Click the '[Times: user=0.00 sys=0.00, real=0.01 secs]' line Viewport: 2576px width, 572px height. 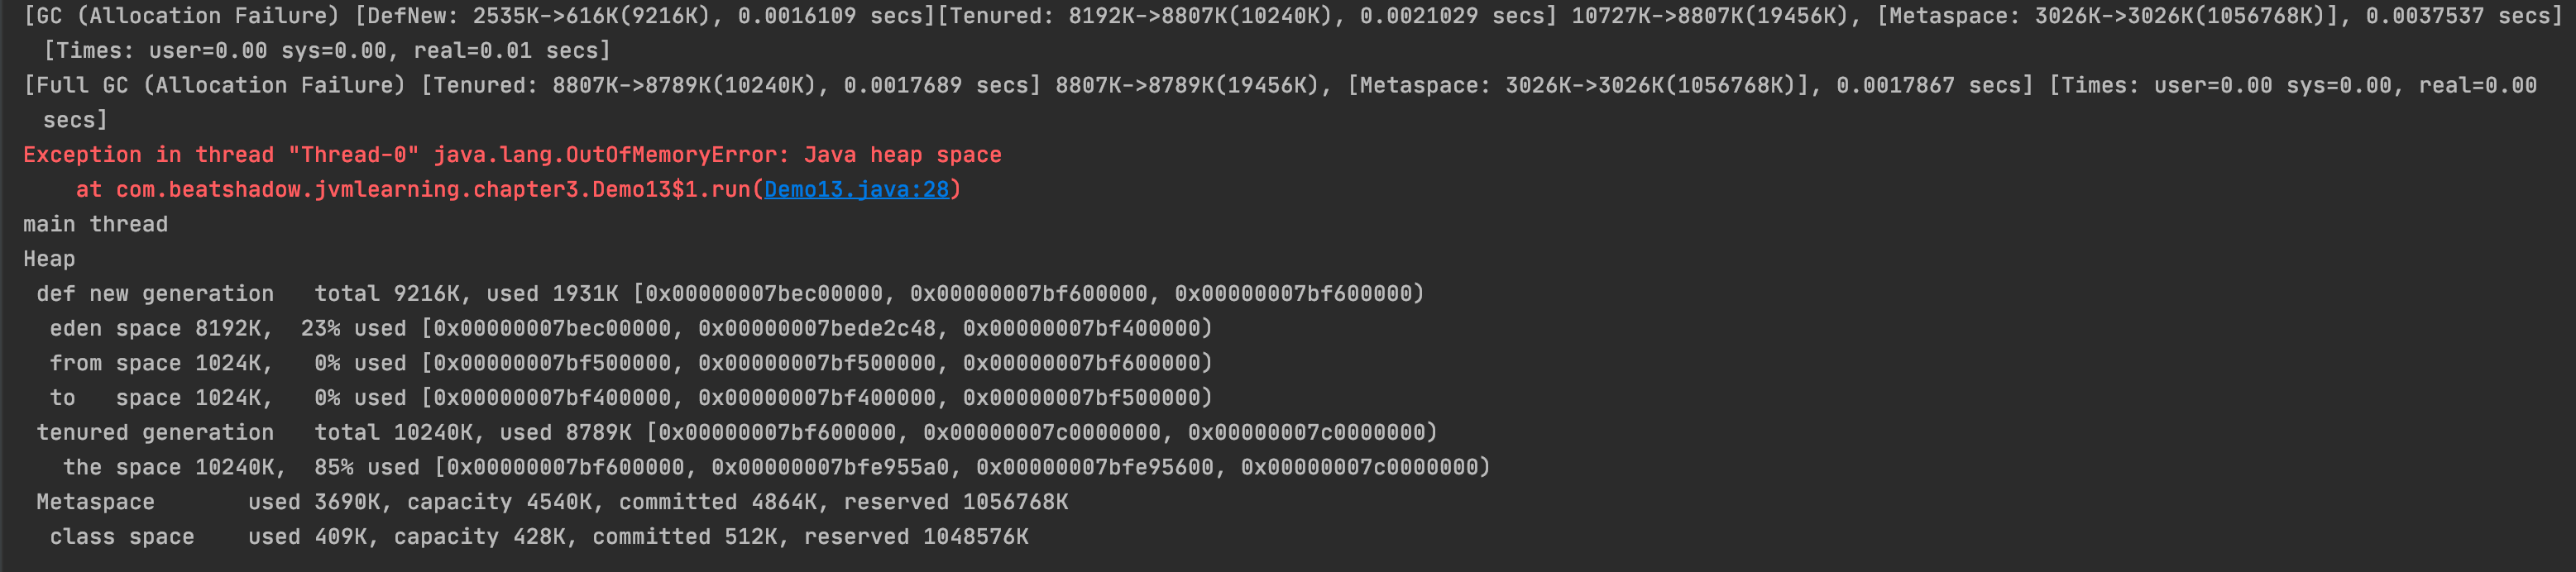(326, 50)
